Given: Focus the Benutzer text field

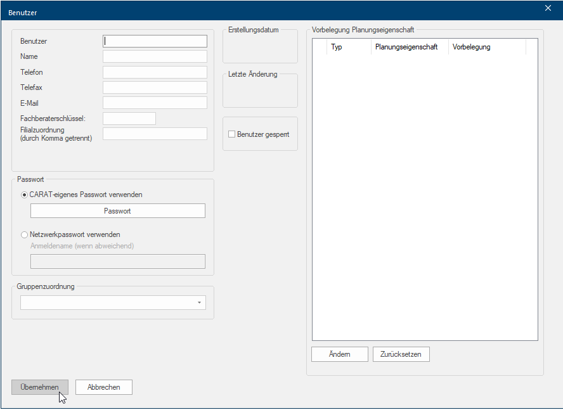Looking at the screenshot, I should tap(155, 41).
